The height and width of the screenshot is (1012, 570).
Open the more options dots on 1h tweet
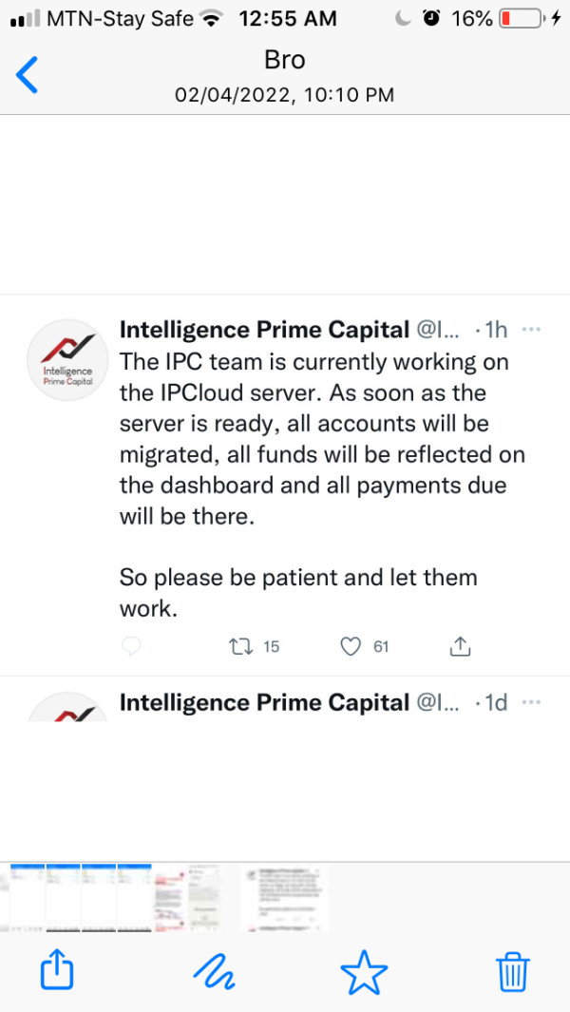pyautogui.click(x=532, y=330)
